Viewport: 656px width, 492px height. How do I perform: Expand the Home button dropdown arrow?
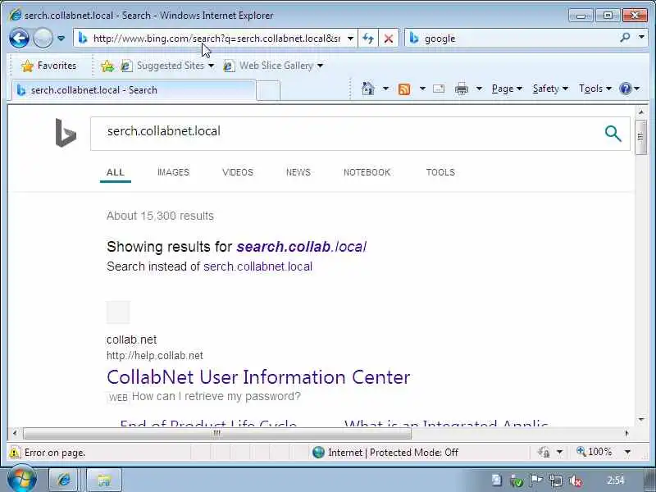click(385, 89)
